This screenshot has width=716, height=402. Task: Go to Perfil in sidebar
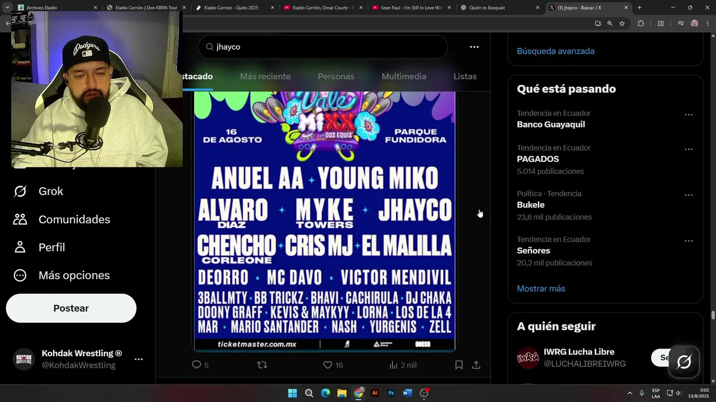click(x=39, y=247)
